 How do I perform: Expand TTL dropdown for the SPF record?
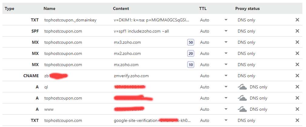point(226,31)
